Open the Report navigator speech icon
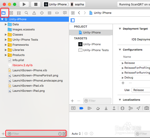Image resolution: width=150 pixels, height=138 pixels. click(65, 13)
